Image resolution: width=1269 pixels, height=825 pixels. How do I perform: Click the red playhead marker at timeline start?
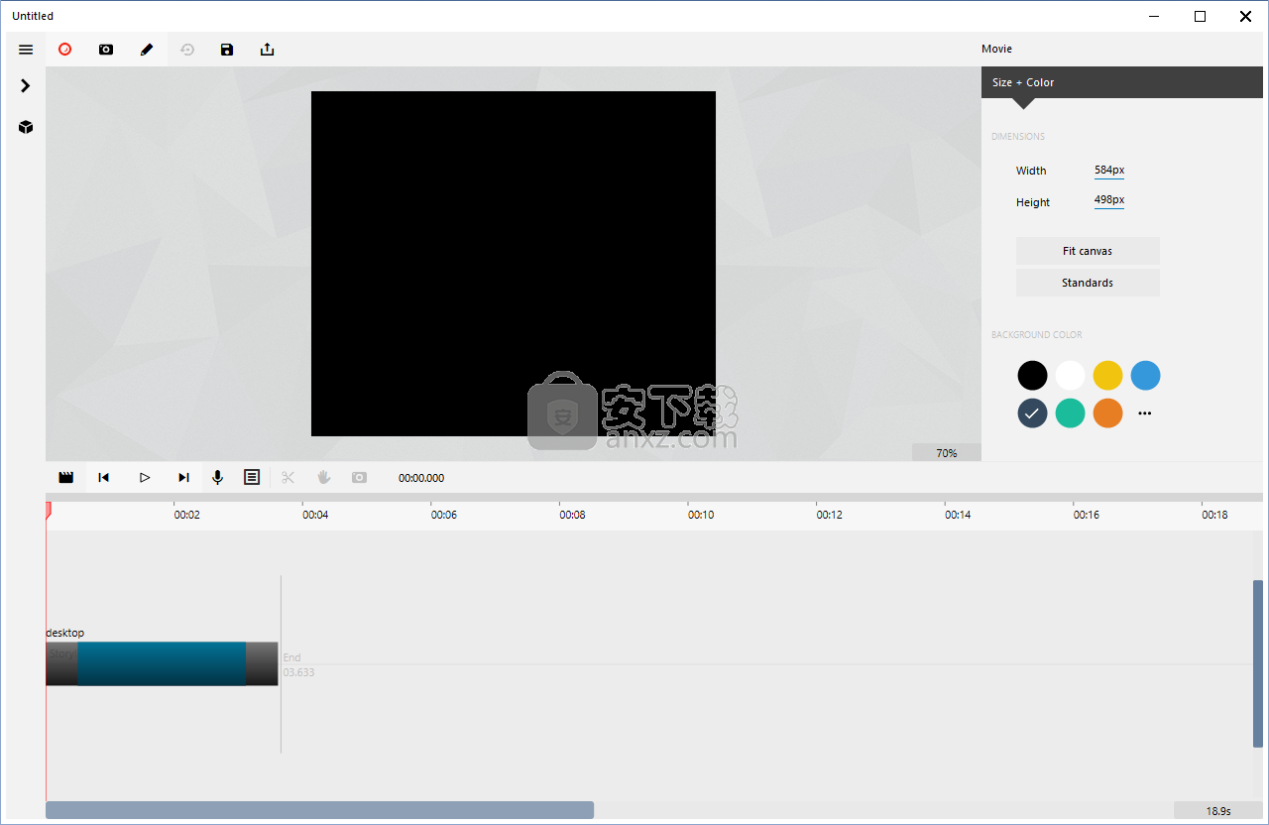click(48, 510)
